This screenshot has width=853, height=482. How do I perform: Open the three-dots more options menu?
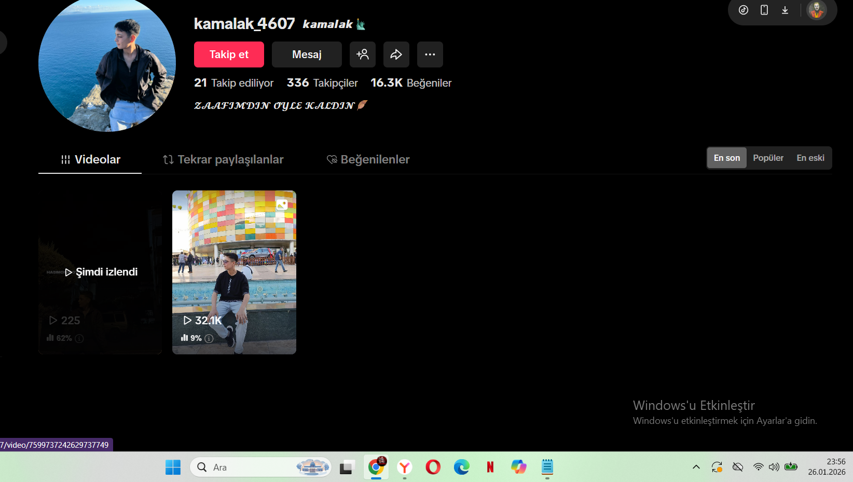pyautogui.click(x=430, y=54)
